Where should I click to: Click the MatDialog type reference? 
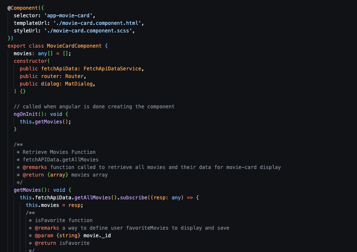[79, 84]
